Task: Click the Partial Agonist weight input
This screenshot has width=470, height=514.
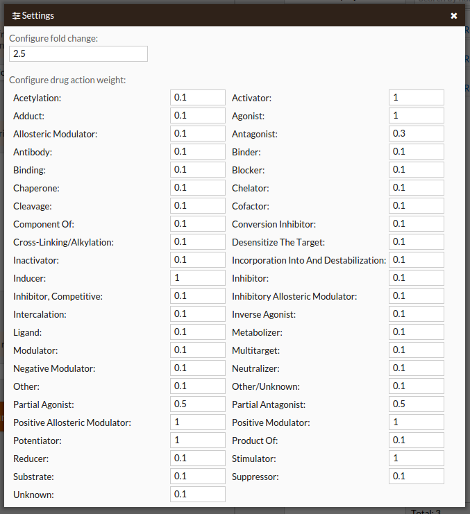Action: tap(198, 404)
